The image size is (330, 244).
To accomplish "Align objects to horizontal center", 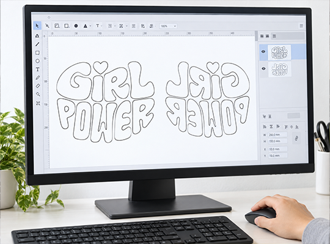I will click(x=271, y=126).
